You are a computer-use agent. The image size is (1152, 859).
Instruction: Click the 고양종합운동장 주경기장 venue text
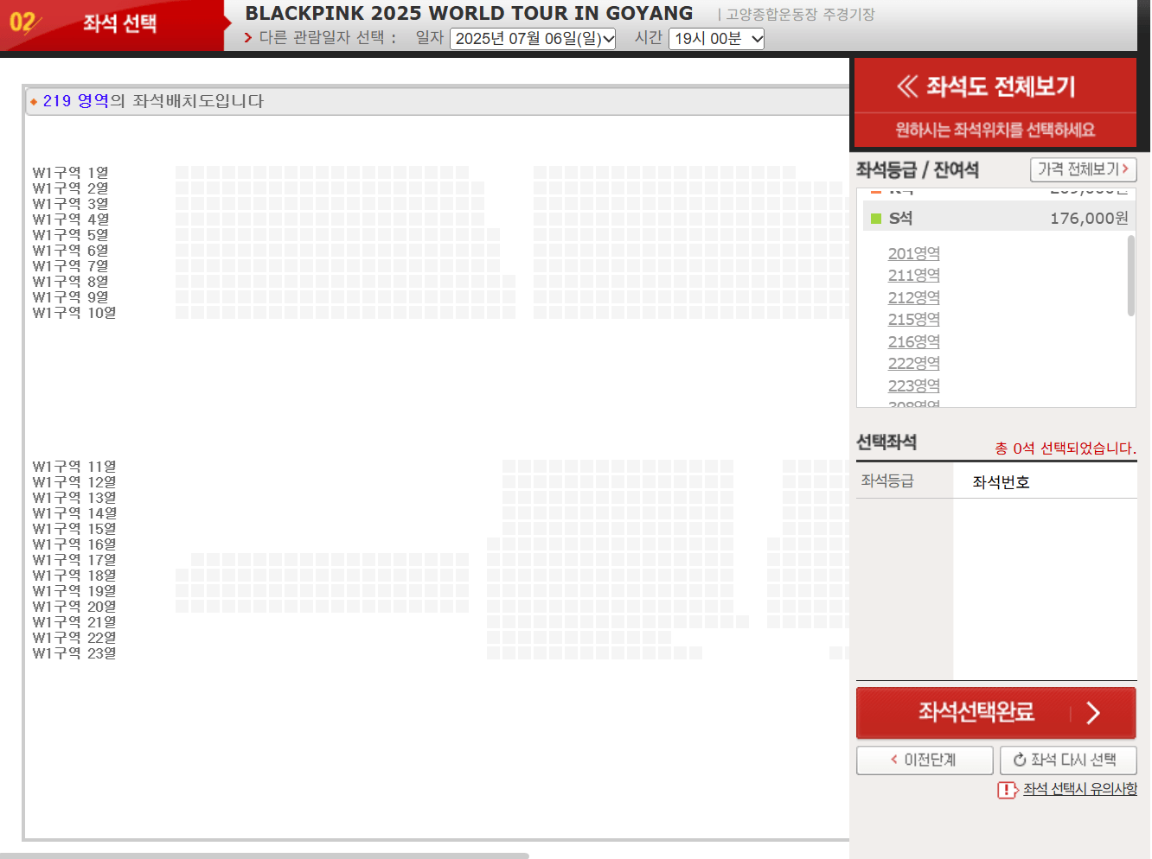click(x=800, y=15)
